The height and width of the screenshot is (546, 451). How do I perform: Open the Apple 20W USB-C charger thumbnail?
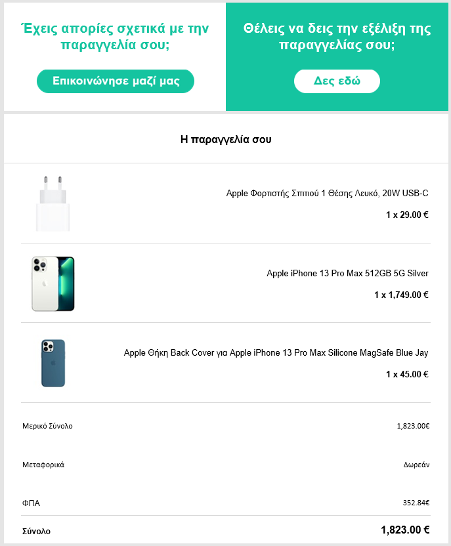coord(53,203)
